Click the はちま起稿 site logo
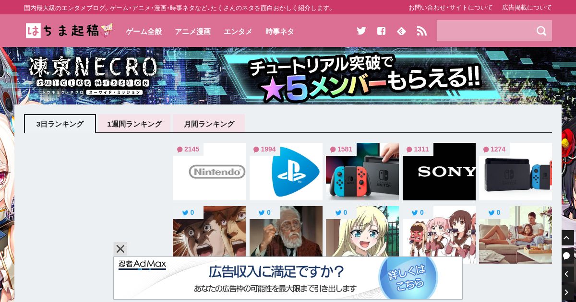This screenshot has width=576, height=302. click(70, 31)
